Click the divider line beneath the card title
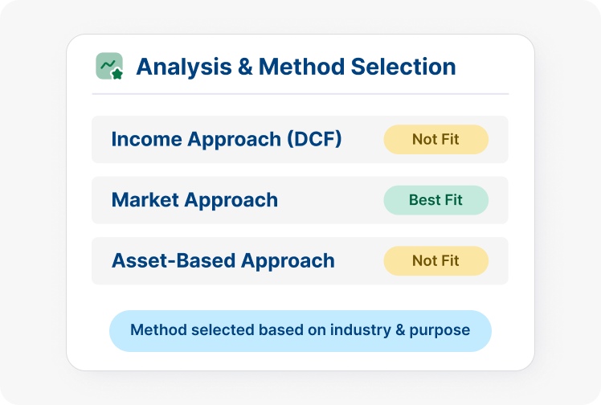This screenshot has width=601, height=405. 300,94
